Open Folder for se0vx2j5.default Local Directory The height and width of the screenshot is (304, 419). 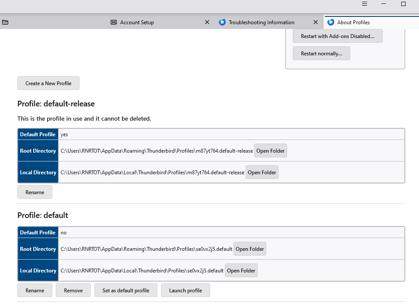coord(241,270)
